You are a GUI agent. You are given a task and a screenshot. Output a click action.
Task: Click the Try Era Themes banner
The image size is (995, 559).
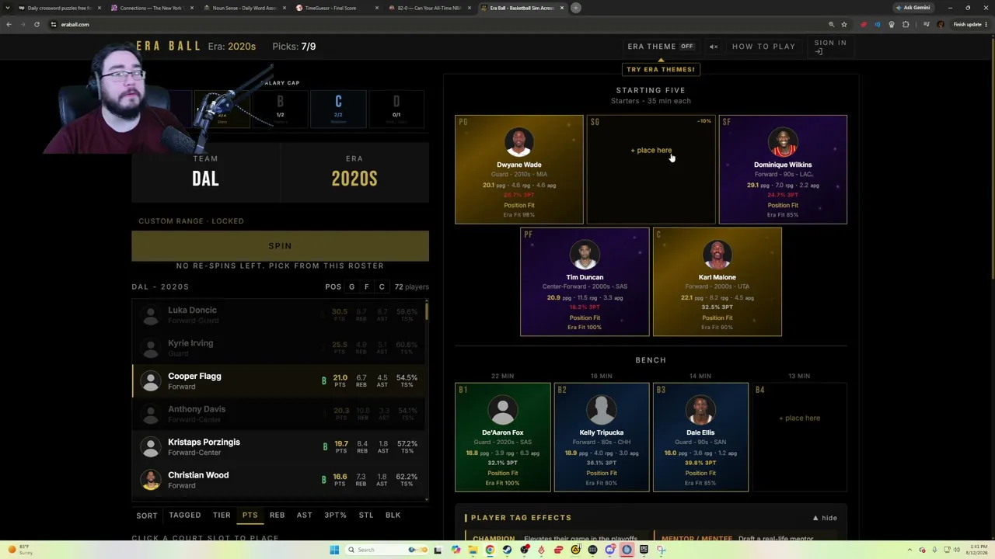click(x=661, y=69)
